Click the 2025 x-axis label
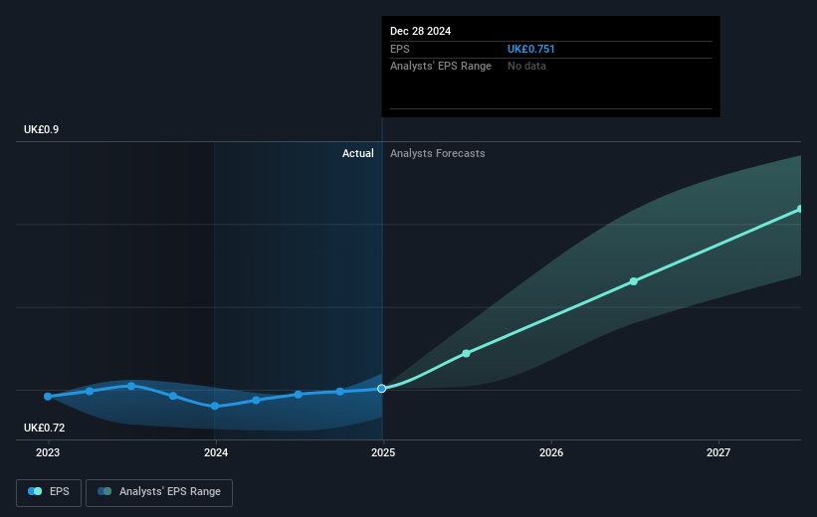Viewport: 817px width, 517px height. pyautogui.click(x=383, y=453)
